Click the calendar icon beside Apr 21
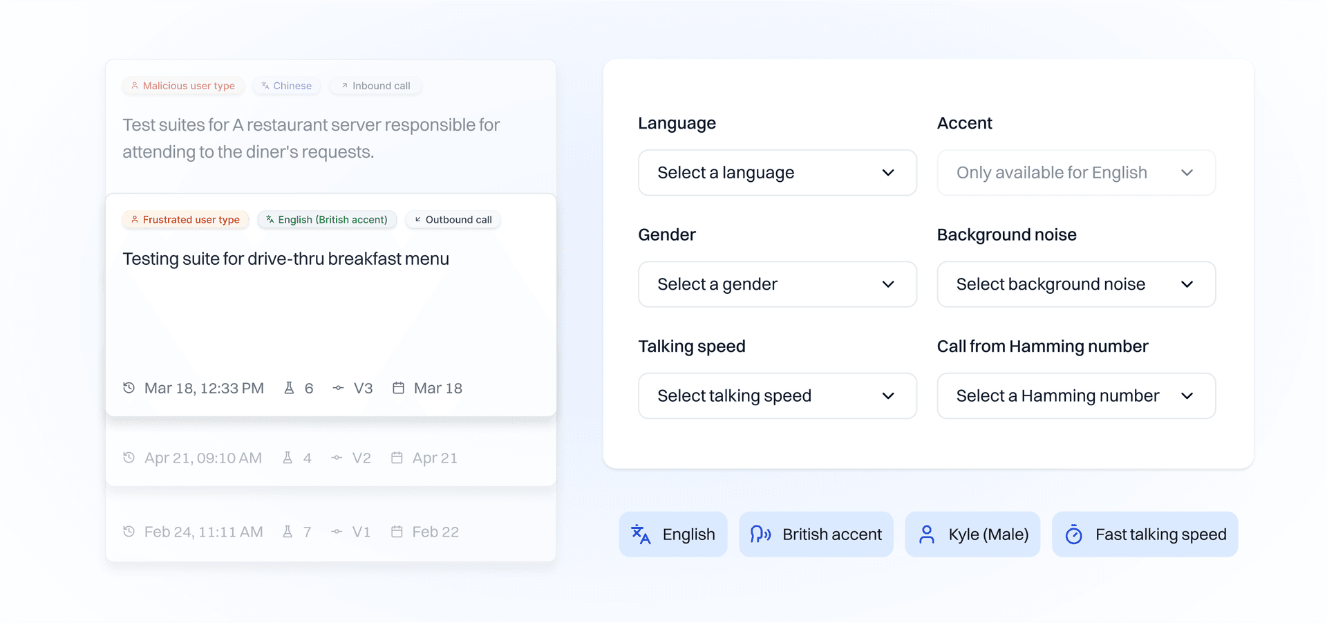This screenshot has width=1327, height=623. (397, 458)
